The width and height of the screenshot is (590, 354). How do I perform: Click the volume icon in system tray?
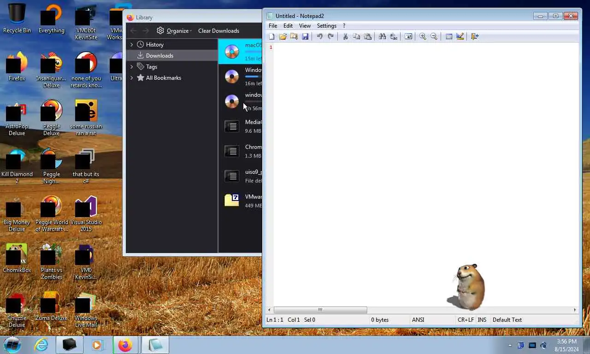[543, 345]
